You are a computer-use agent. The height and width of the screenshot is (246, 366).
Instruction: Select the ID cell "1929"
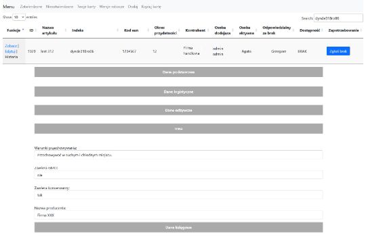point(31,51)
